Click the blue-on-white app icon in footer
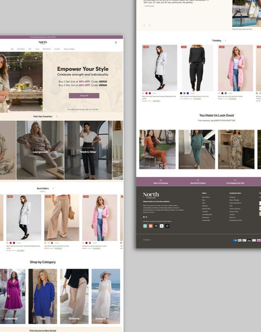The width and height of the screenshot is (261, 332). (x=162, y=226)
